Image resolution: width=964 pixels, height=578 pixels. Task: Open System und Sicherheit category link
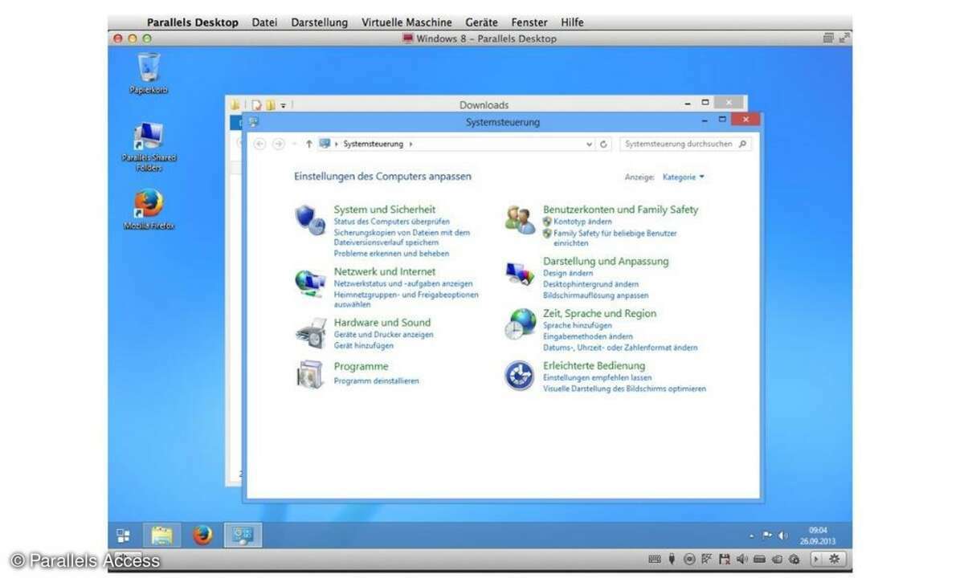(x=385, y=210)
